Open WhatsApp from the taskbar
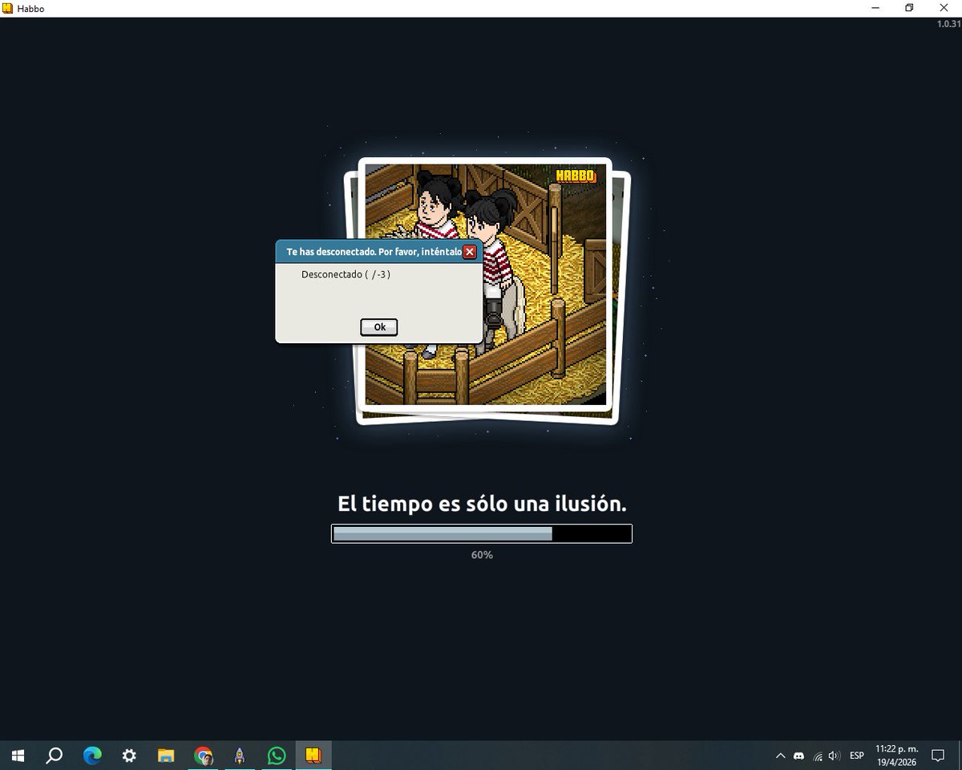 point(277,756)
